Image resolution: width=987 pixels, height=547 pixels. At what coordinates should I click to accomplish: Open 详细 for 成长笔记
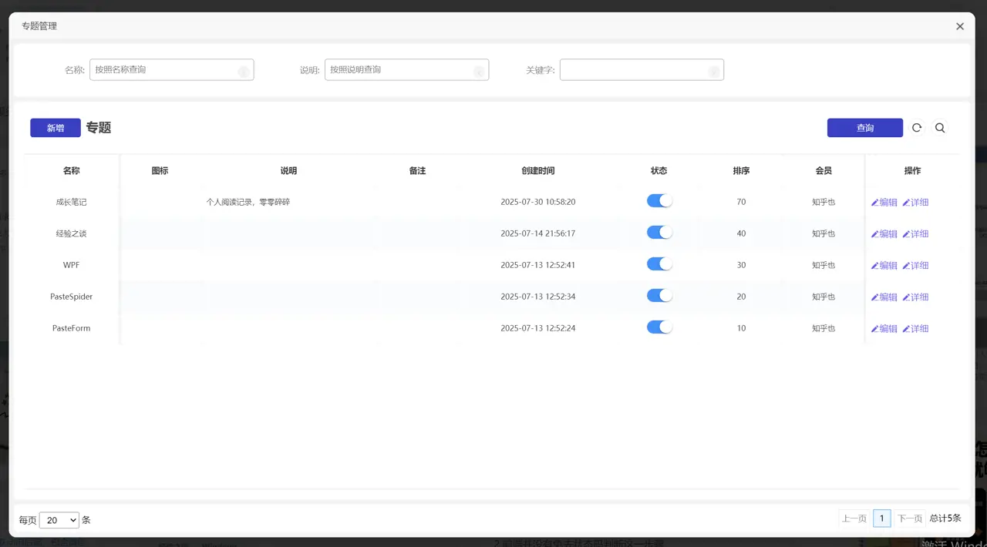(915, 203)
